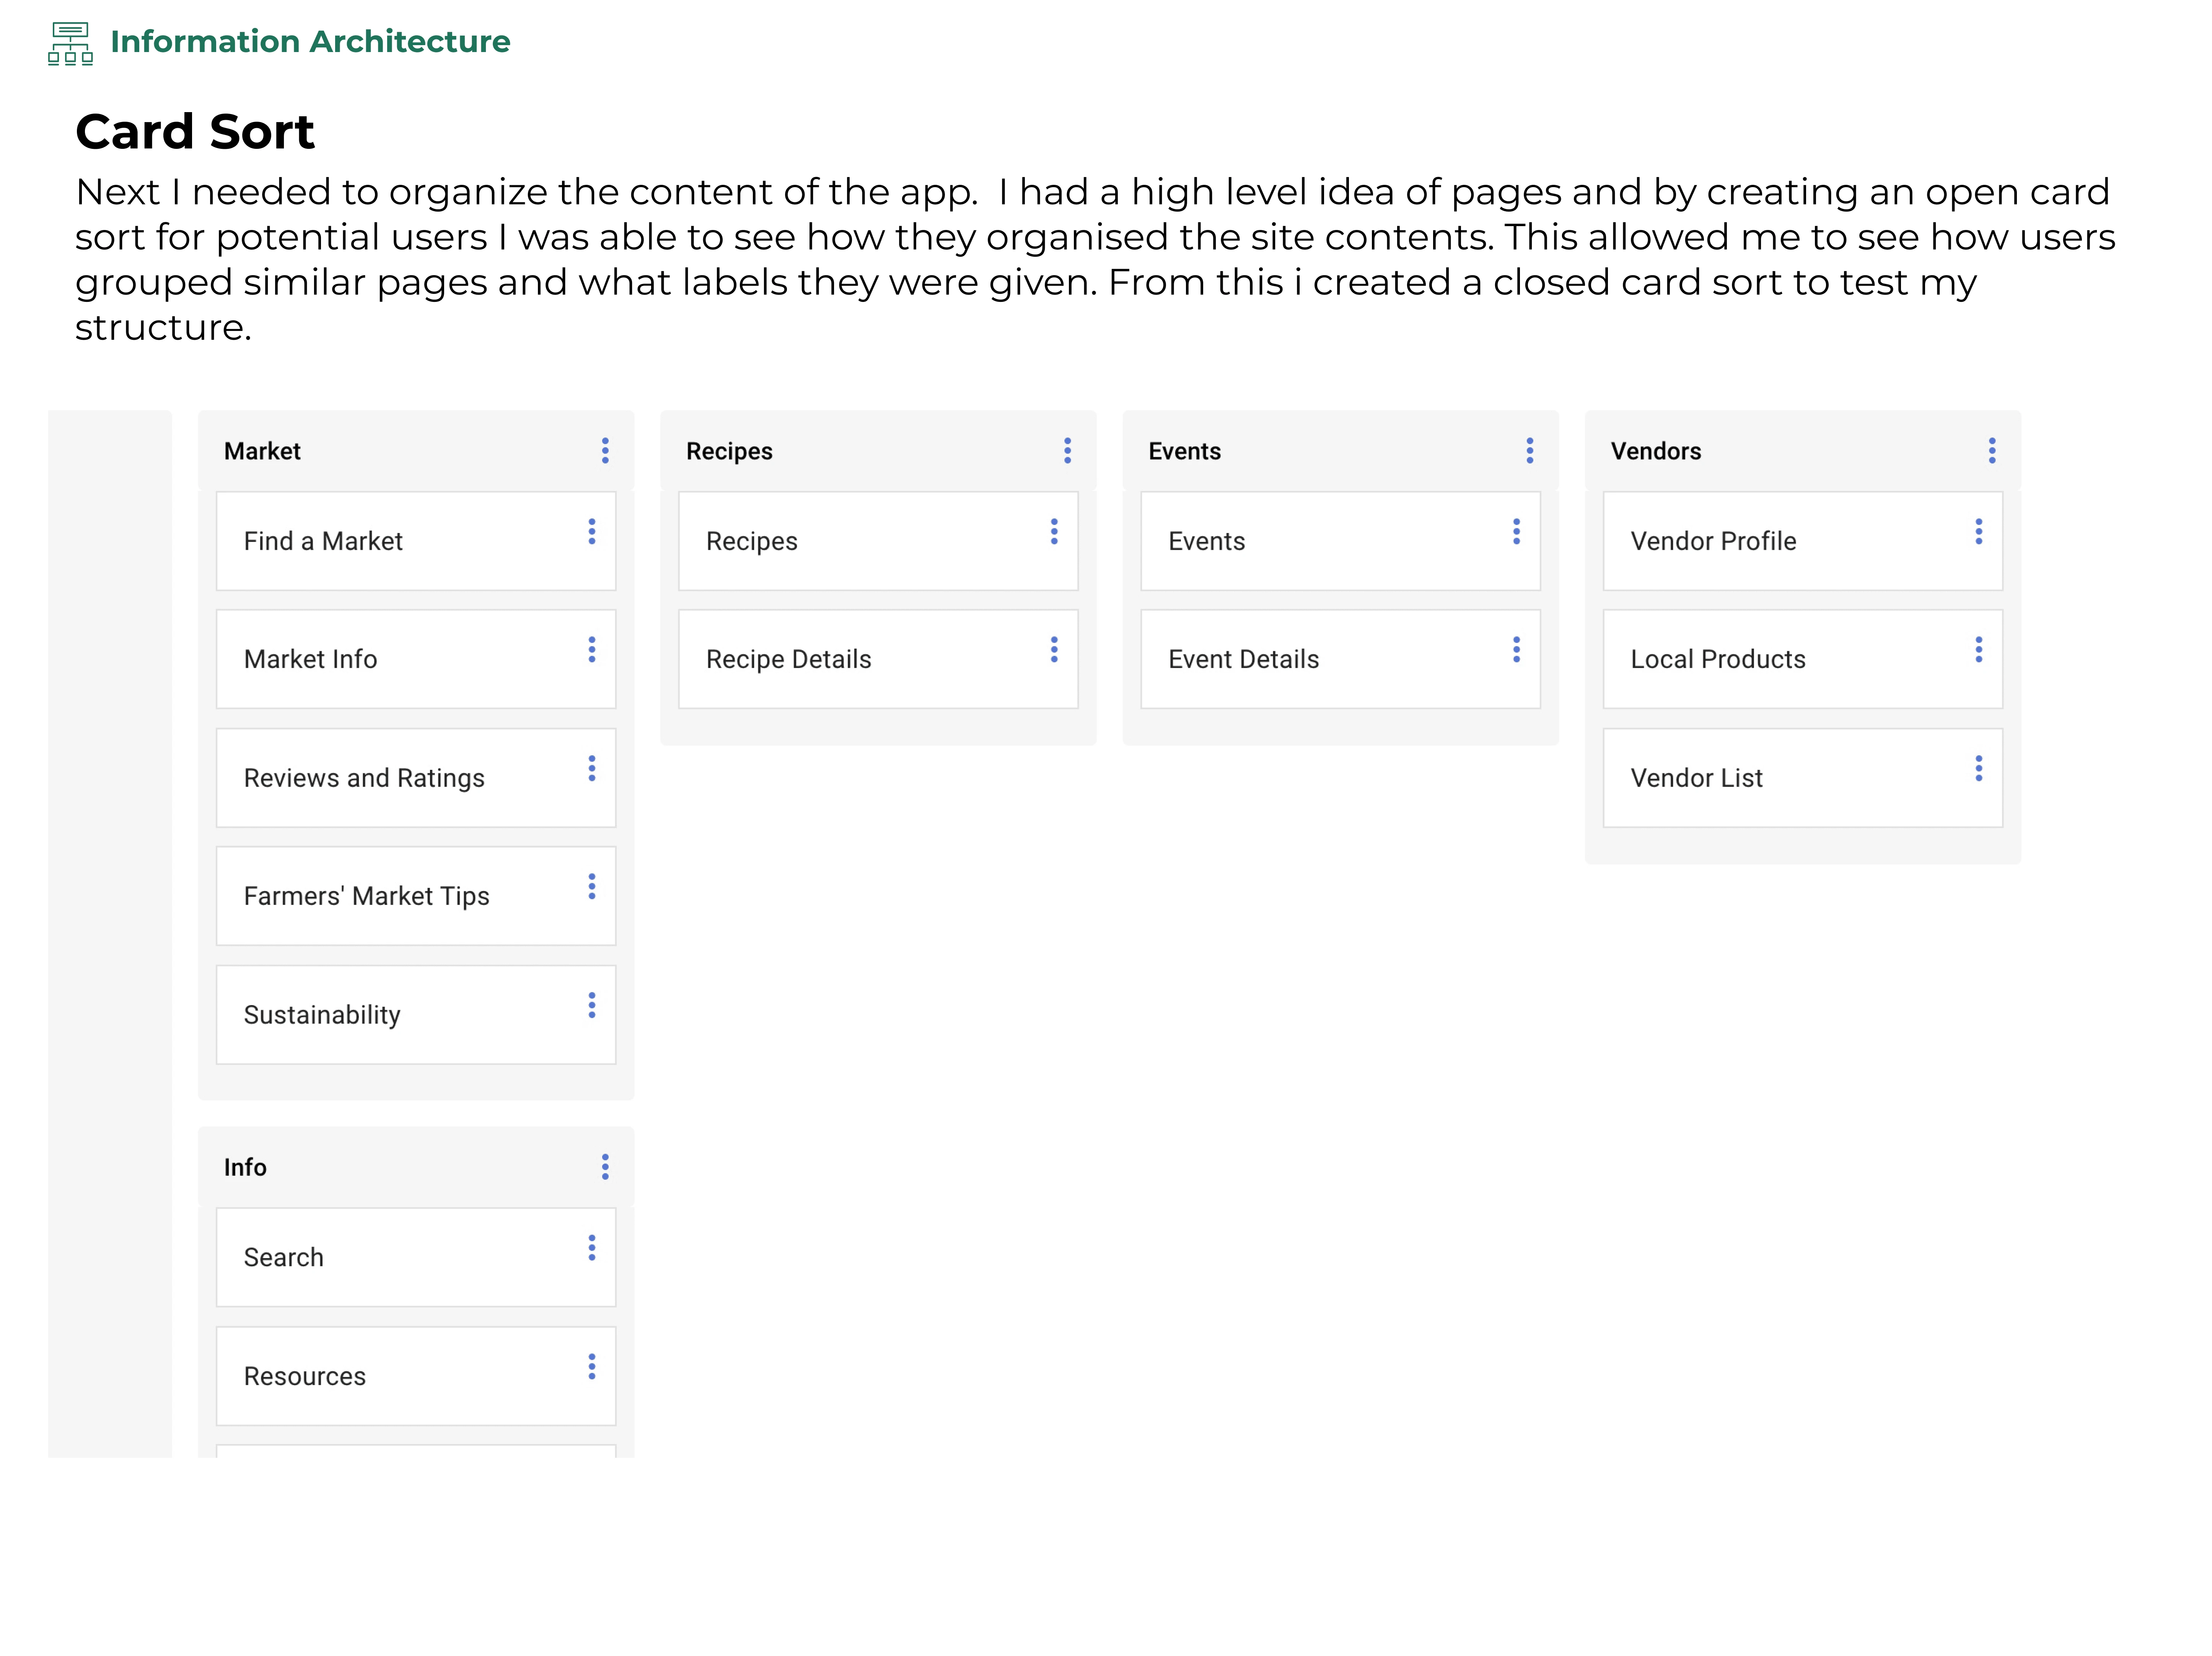This screenshot has width=2212, height=1656.
Task: Click the Card Sort heading
Action: click(x=195, y=132)
